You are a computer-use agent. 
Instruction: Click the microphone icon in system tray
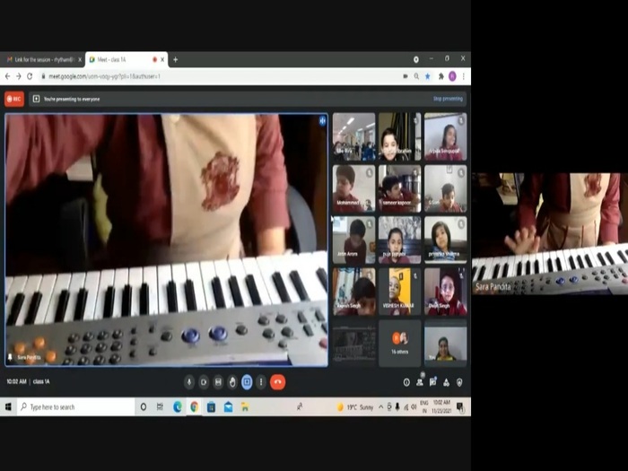(x=397, y=407)
